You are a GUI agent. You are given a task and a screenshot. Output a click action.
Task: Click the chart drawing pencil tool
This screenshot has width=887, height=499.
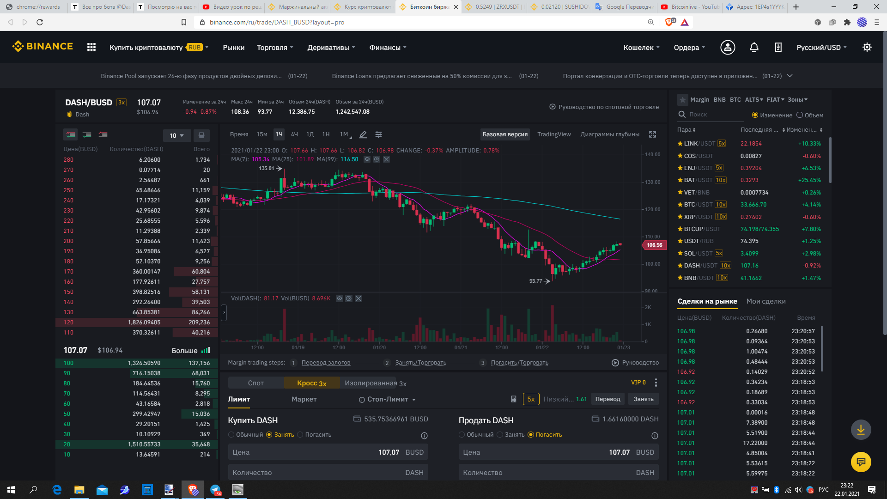pos(363,134)
